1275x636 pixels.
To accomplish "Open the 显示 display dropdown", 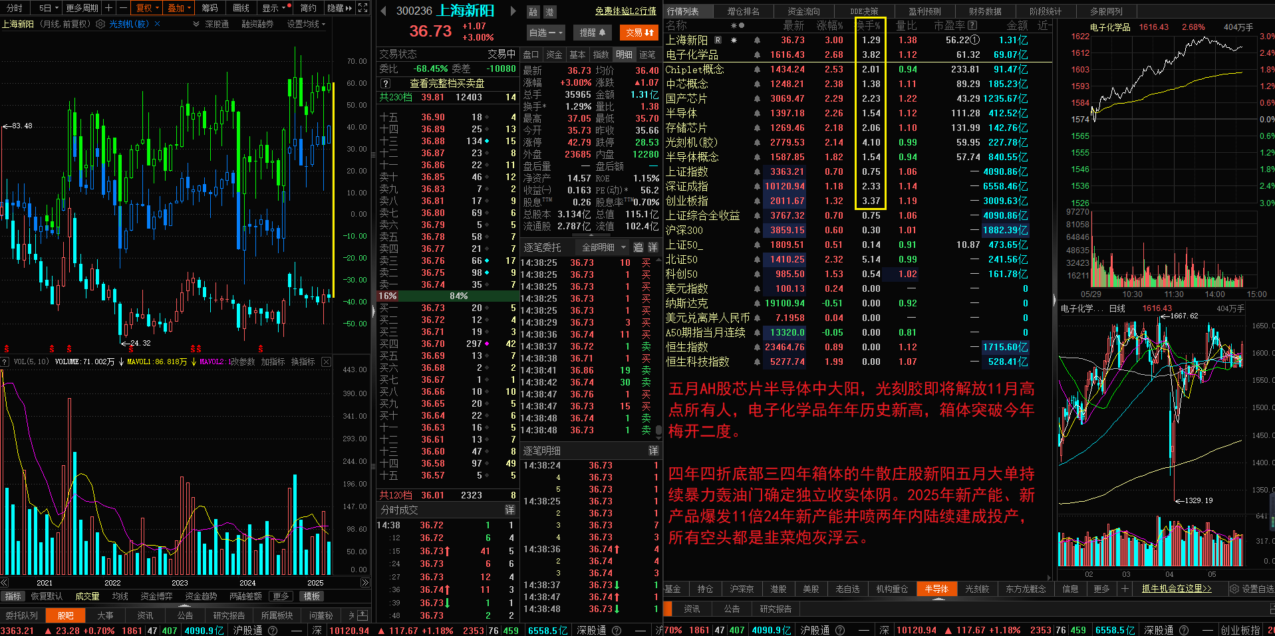I will point(275,8).
